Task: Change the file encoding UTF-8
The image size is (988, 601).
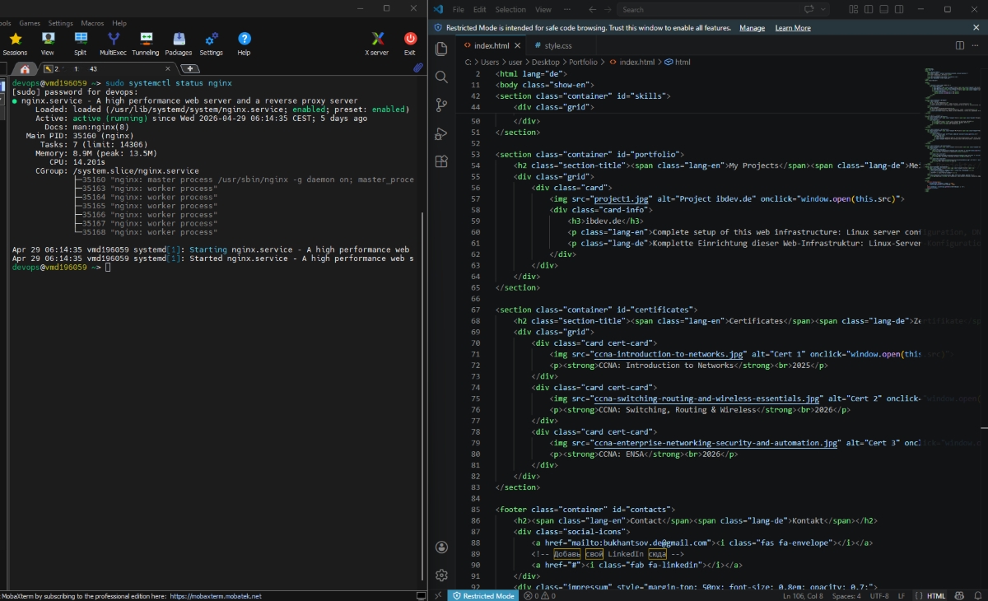Action: [x=879, y=595]
